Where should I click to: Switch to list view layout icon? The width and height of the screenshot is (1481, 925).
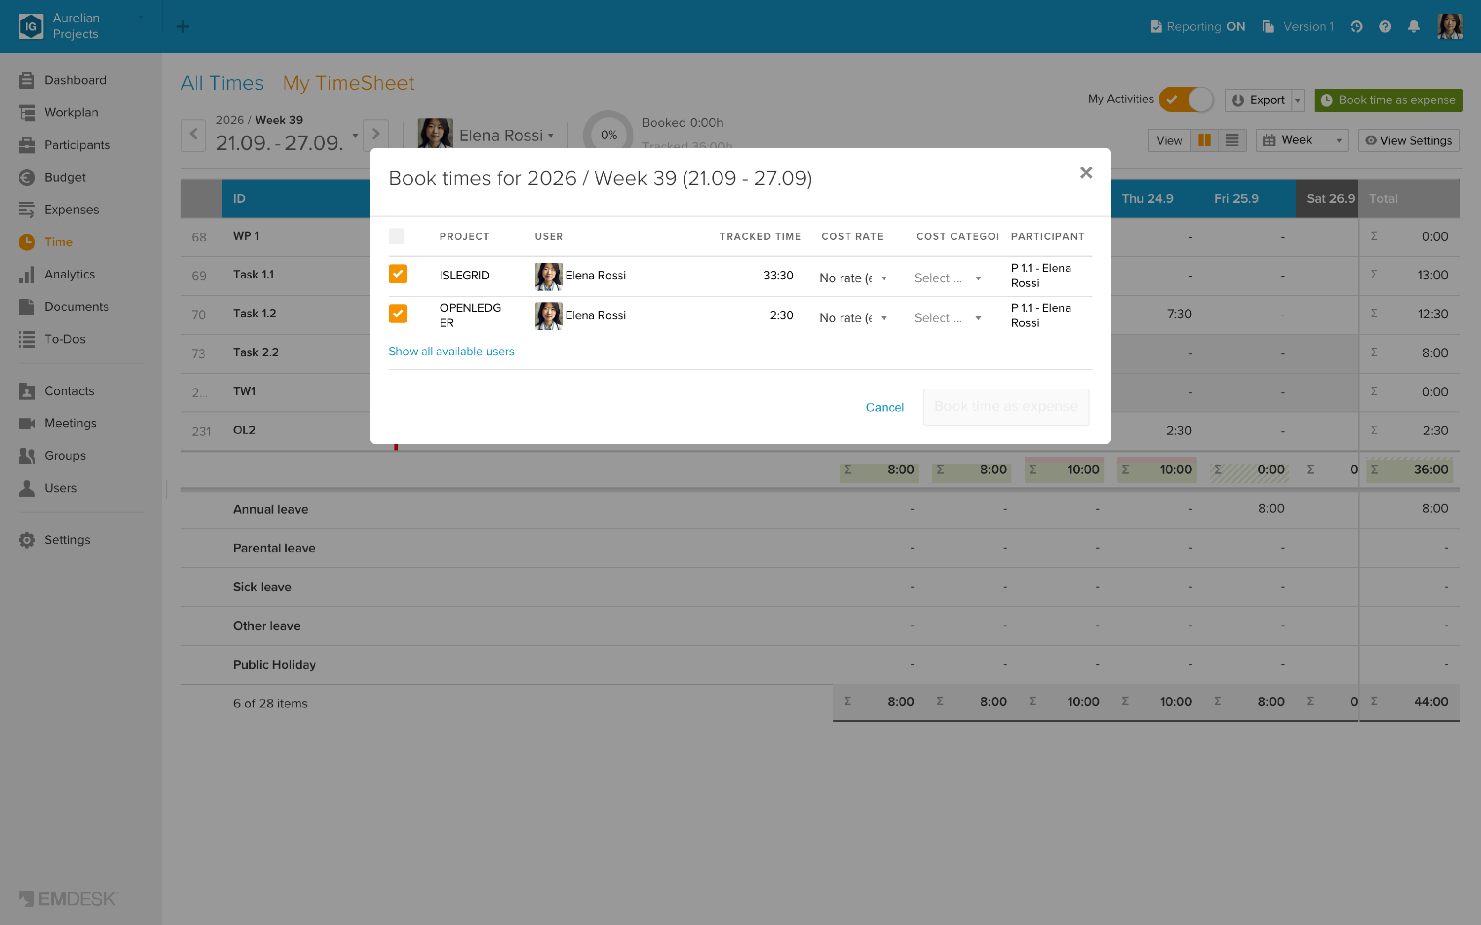click(x=1232, y=140)
